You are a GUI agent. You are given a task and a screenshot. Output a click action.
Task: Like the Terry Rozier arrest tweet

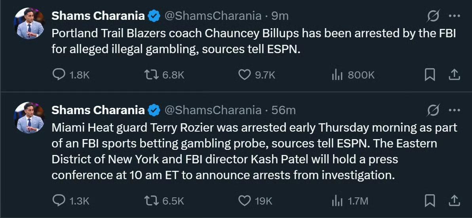point(245,201)
